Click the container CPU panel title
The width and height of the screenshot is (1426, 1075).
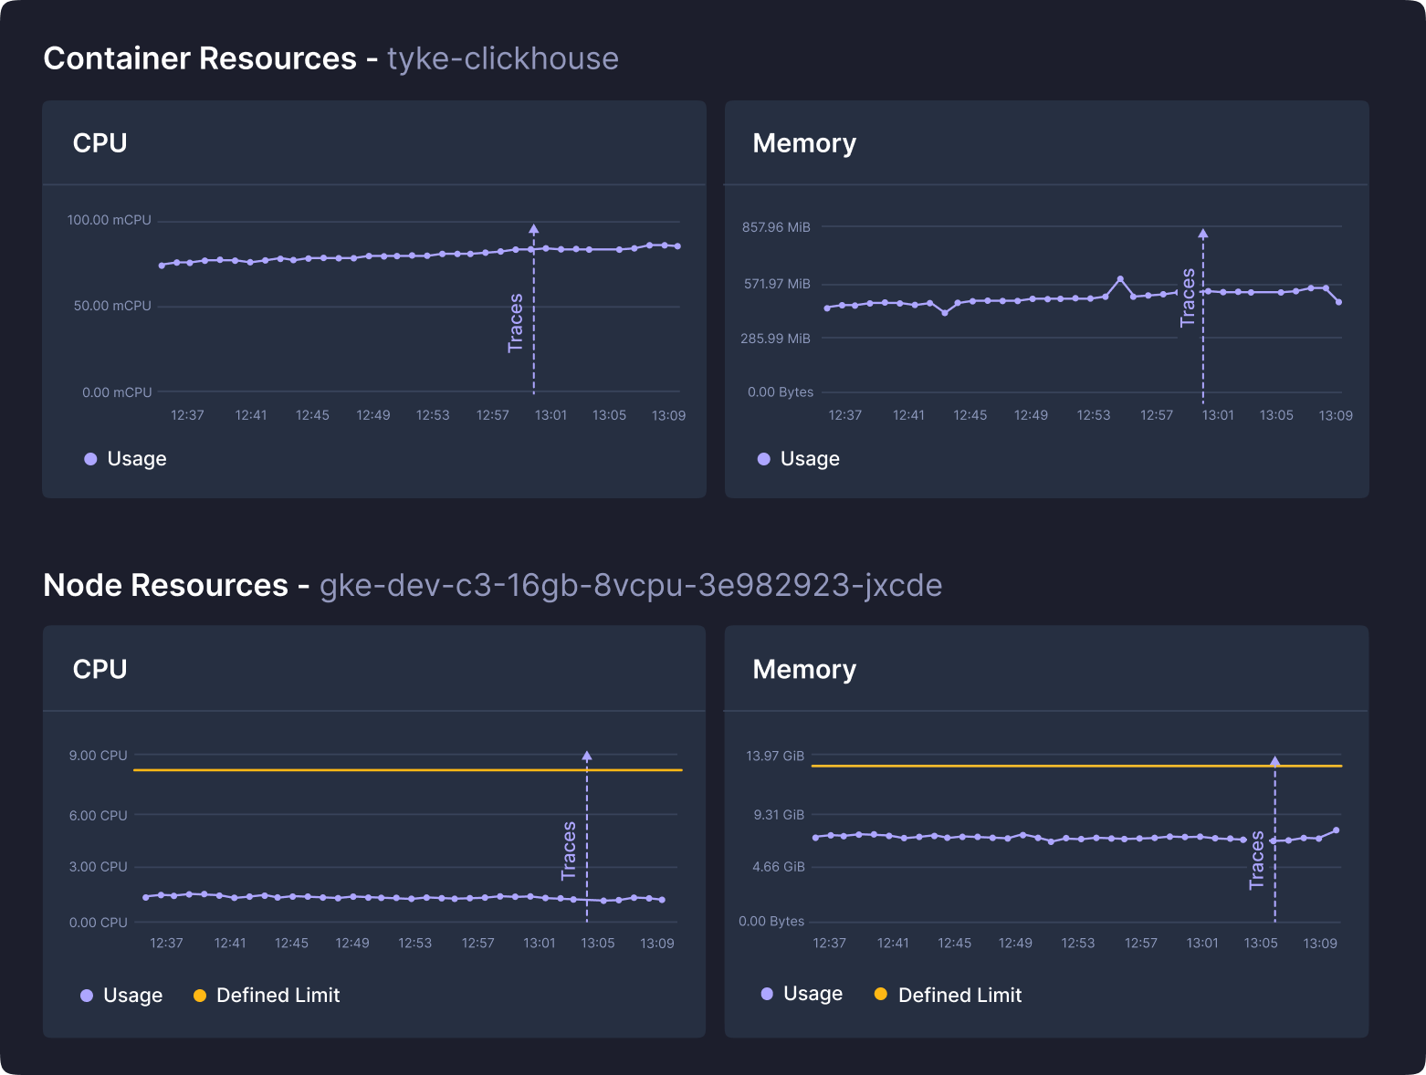(100, 143)
